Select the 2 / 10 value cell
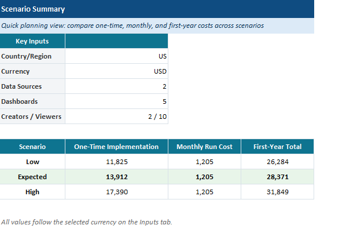 click(x=116, y=117)
